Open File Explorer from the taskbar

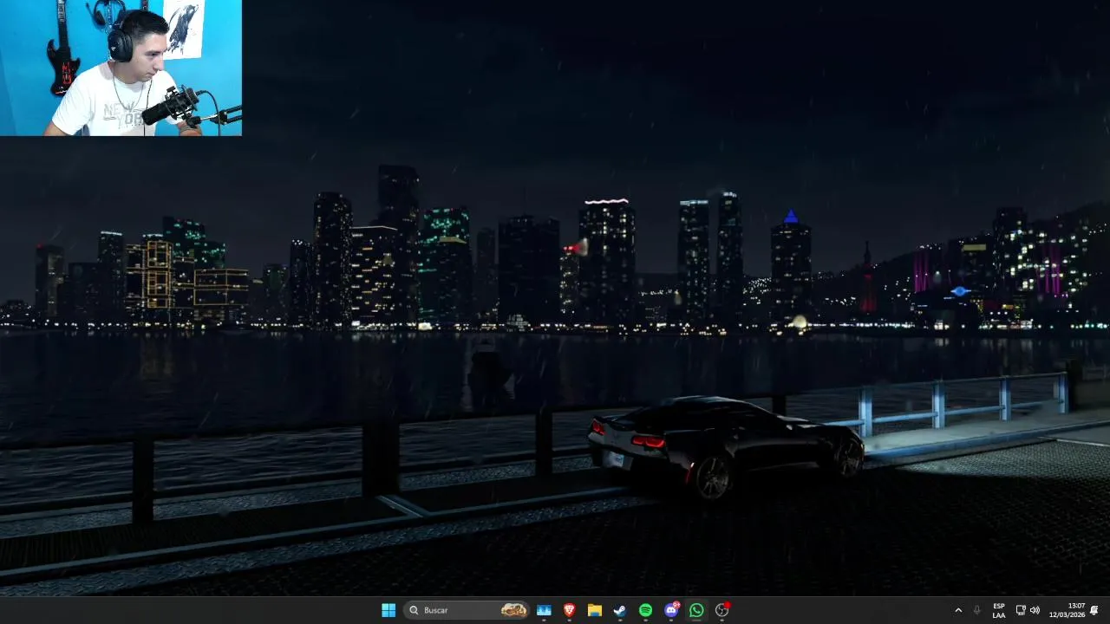[x=595, y=610]
